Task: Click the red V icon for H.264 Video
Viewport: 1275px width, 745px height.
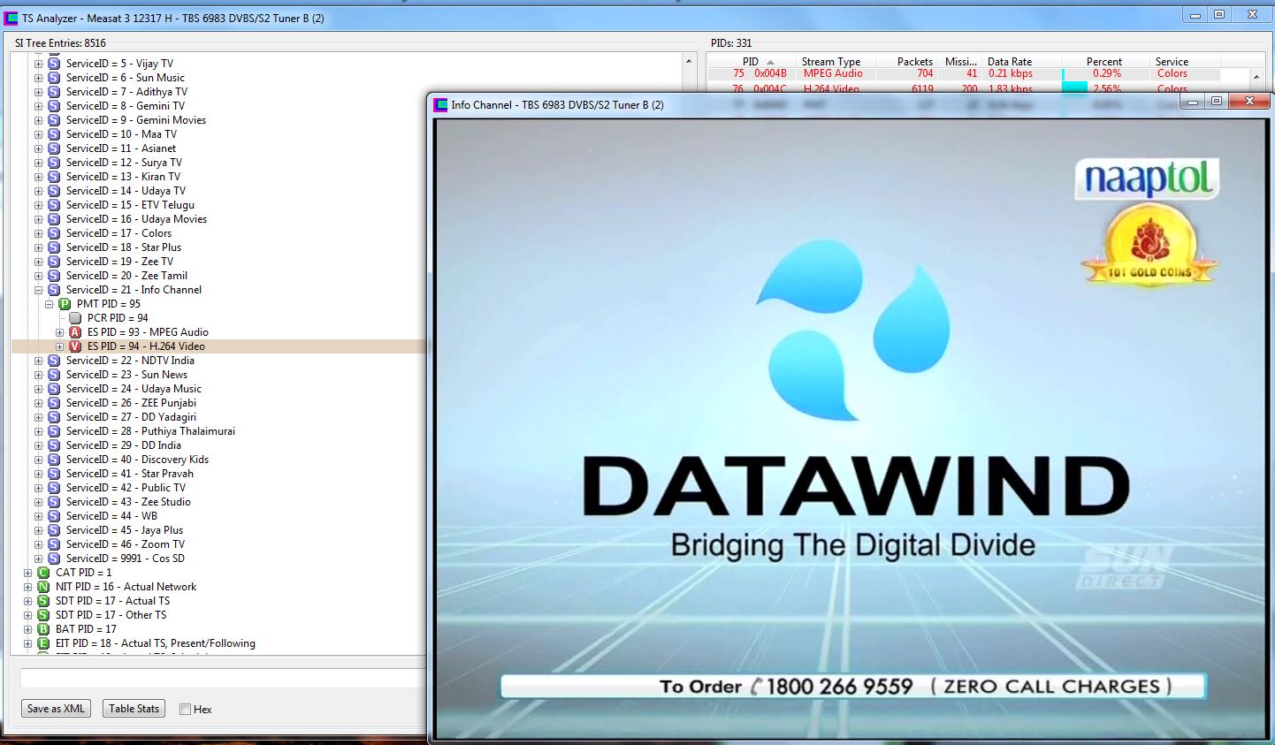Action: [x=75, y=346]
